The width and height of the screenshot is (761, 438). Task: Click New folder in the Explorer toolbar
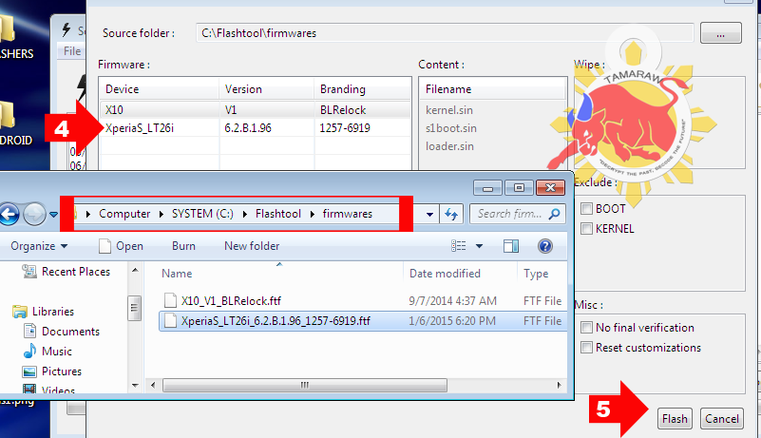coord(252,246)
